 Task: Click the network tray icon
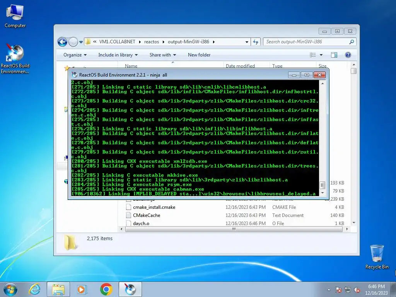pos(348,290)
